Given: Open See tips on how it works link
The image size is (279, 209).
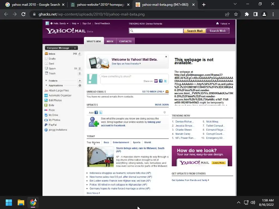Looking at the screenshot, I should tap(126, 64).
